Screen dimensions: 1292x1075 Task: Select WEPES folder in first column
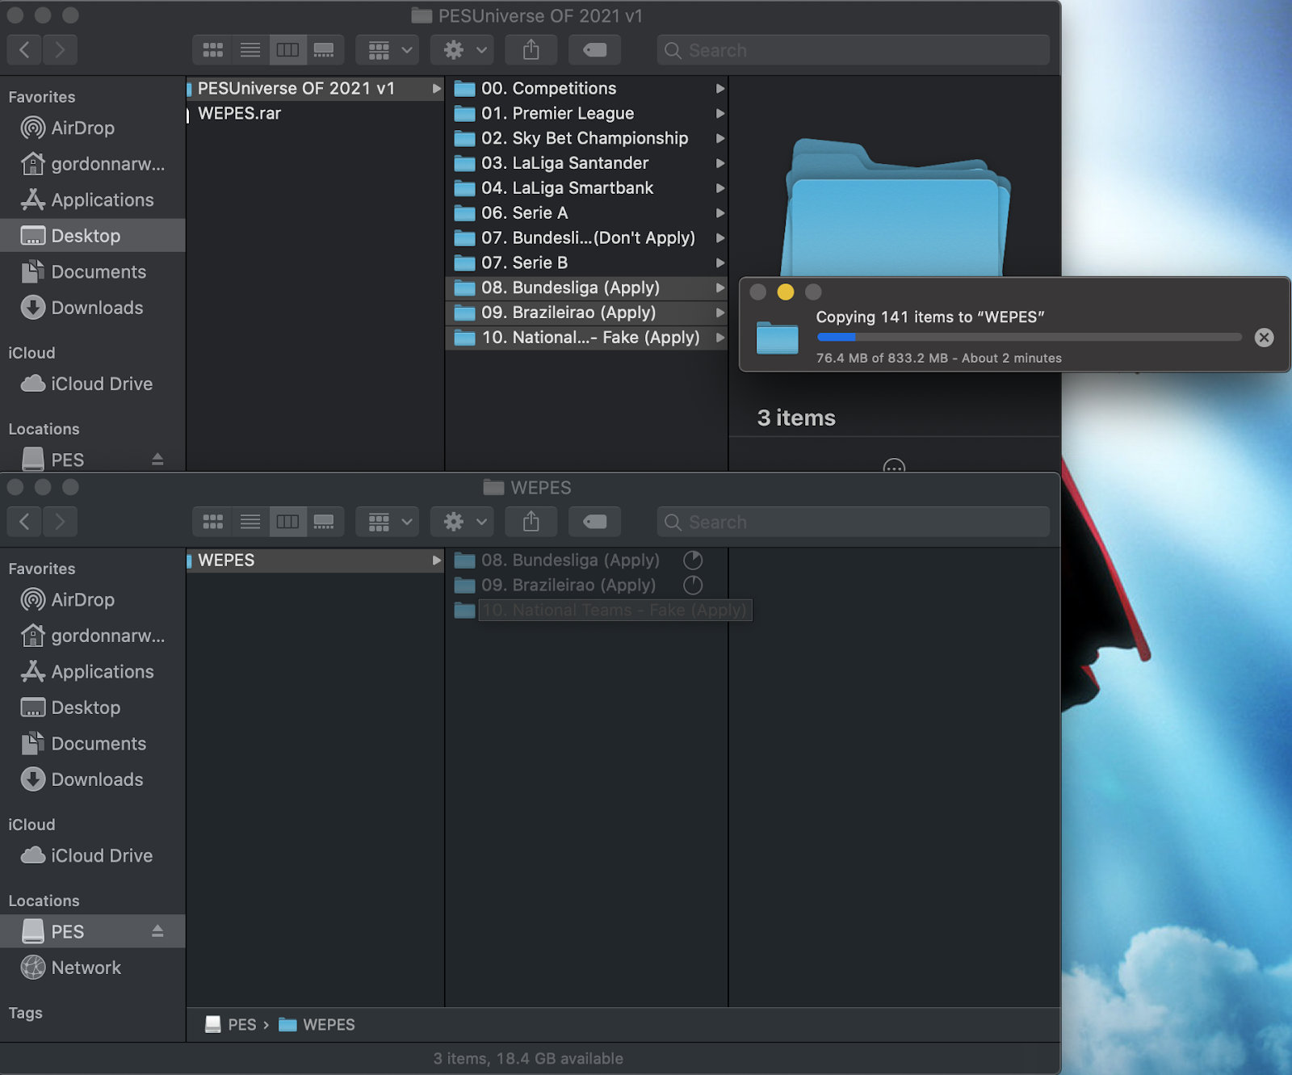(x=315, y=561)
